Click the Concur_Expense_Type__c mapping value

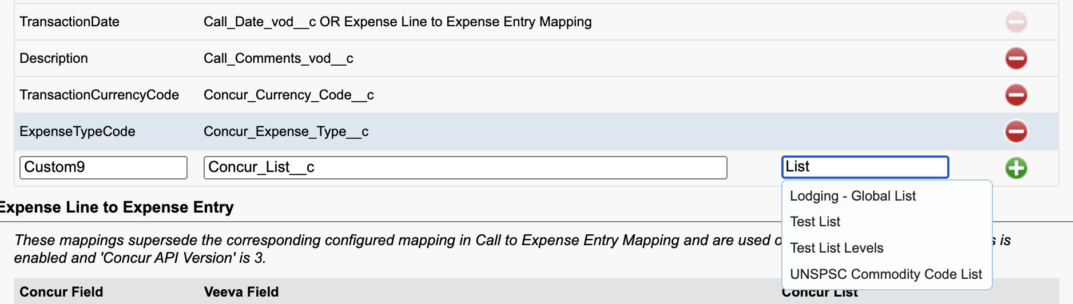[285, 131]
